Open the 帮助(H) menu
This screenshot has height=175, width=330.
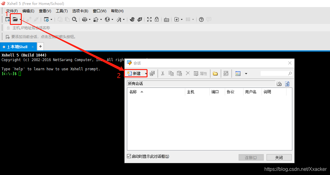(x=117, y=11)
